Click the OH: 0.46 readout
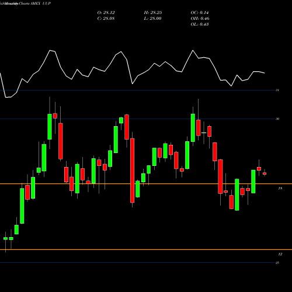Screen dimensions: 292x292 pos(200,19)
